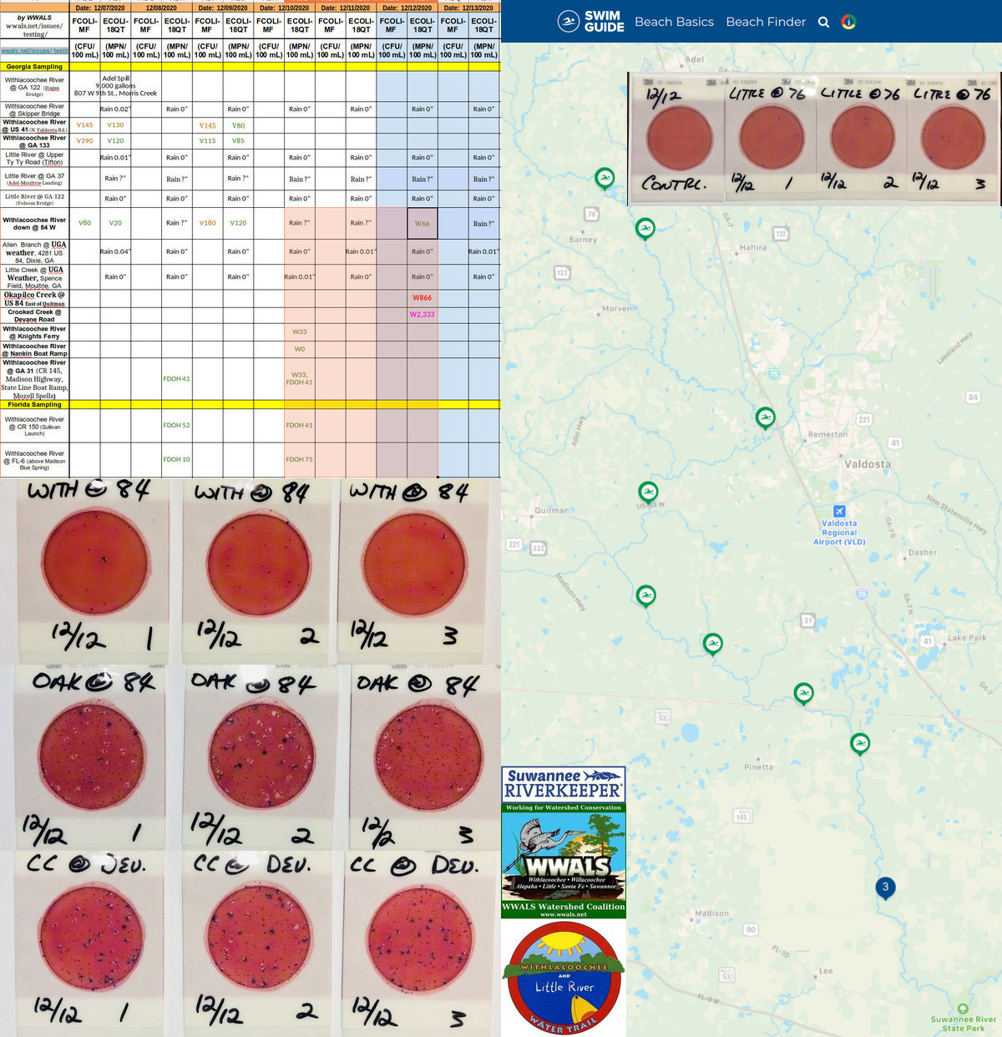1002x1037 pixels.
Task: Click the Oak @ 84 plate photo 2
Action: point(261,756)
